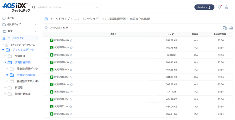
Task: Star the file 水質評価H.csv
Action: click(71, 92)
